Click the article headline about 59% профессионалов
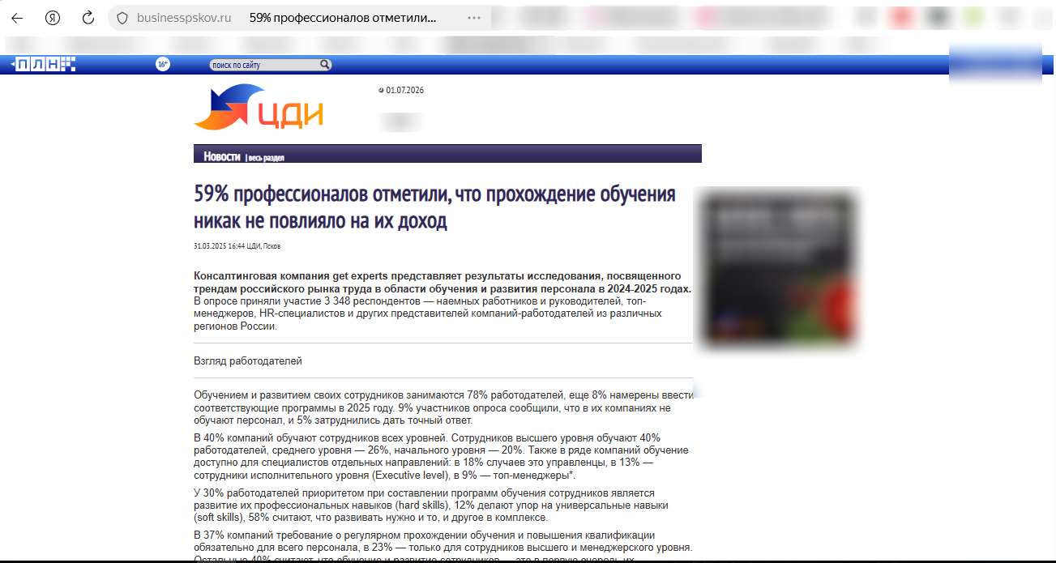 (434, 207)
